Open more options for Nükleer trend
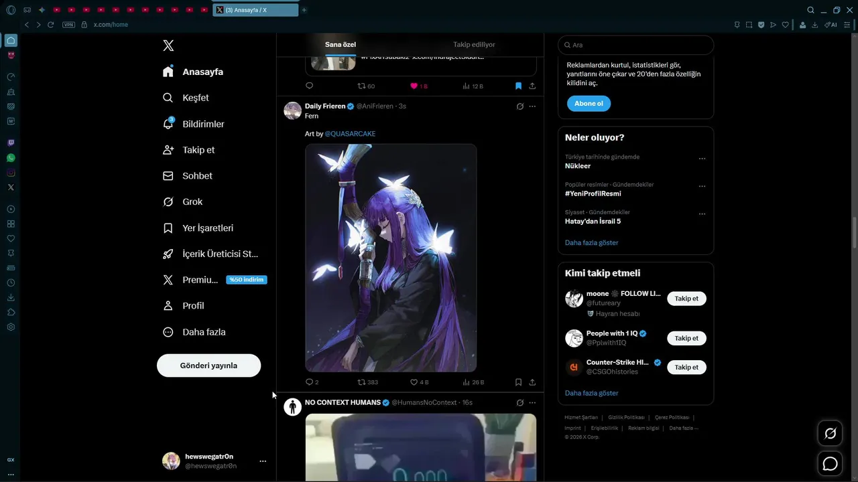Viewport: 858px width, 482px height. (702, 159)
